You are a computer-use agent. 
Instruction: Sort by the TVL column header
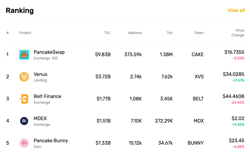pyautogui.click(x=107, y=33)
